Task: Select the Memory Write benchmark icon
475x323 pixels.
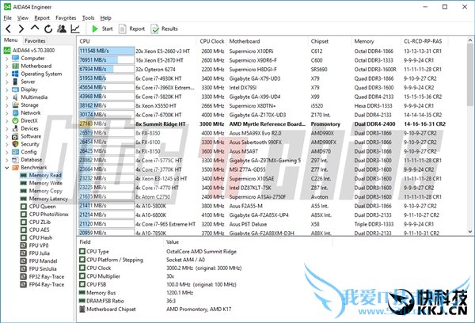Action: click(23, 183)
